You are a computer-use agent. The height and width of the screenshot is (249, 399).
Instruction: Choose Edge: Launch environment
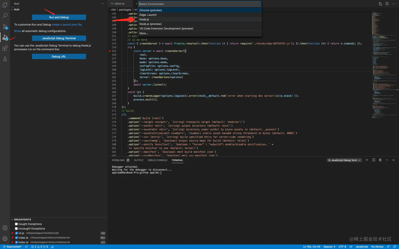(200, 15)
